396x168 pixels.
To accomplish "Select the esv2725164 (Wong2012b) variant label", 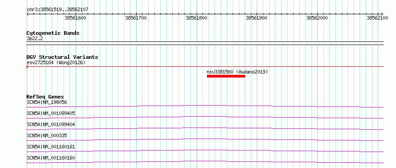I will 56,62.
